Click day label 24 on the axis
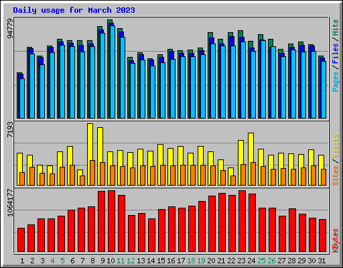This screenshot has height=268, width=343. click(251, 261)
